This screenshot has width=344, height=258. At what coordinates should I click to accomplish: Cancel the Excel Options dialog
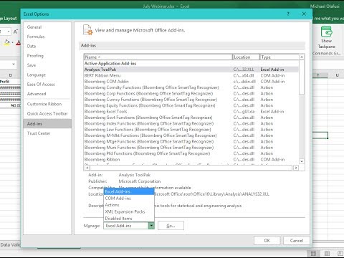pos(297,241)
